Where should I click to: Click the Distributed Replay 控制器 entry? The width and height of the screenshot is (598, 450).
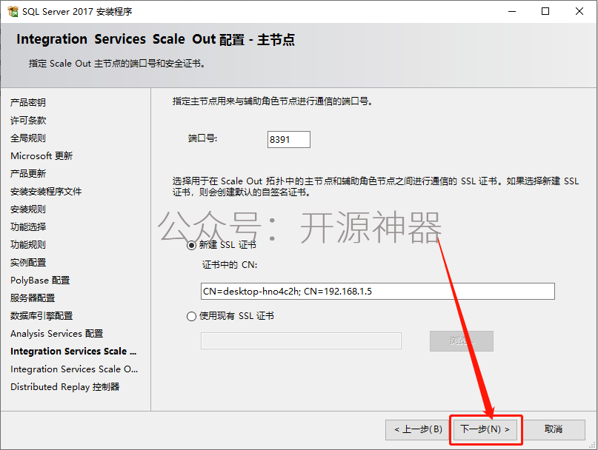tap(64, 387)
